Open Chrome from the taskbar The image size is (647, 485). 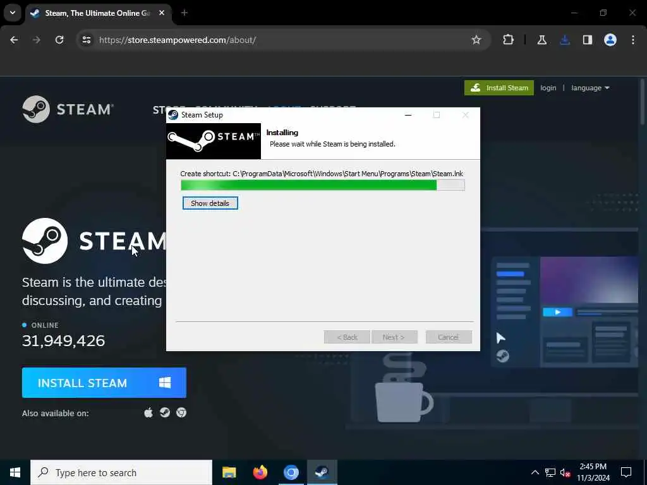click(x=291, y=472)
